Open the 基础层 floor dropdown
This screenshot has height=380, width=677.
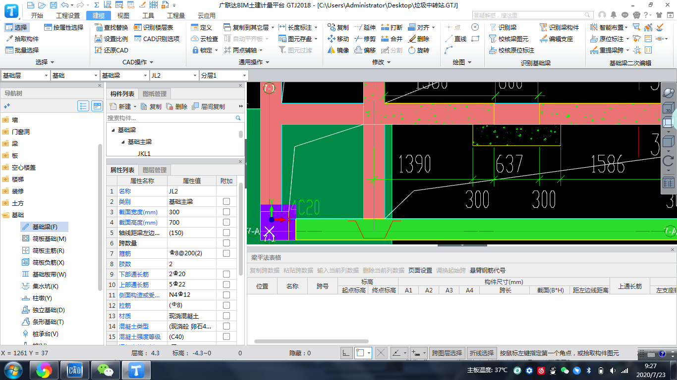tap(25, 75)
